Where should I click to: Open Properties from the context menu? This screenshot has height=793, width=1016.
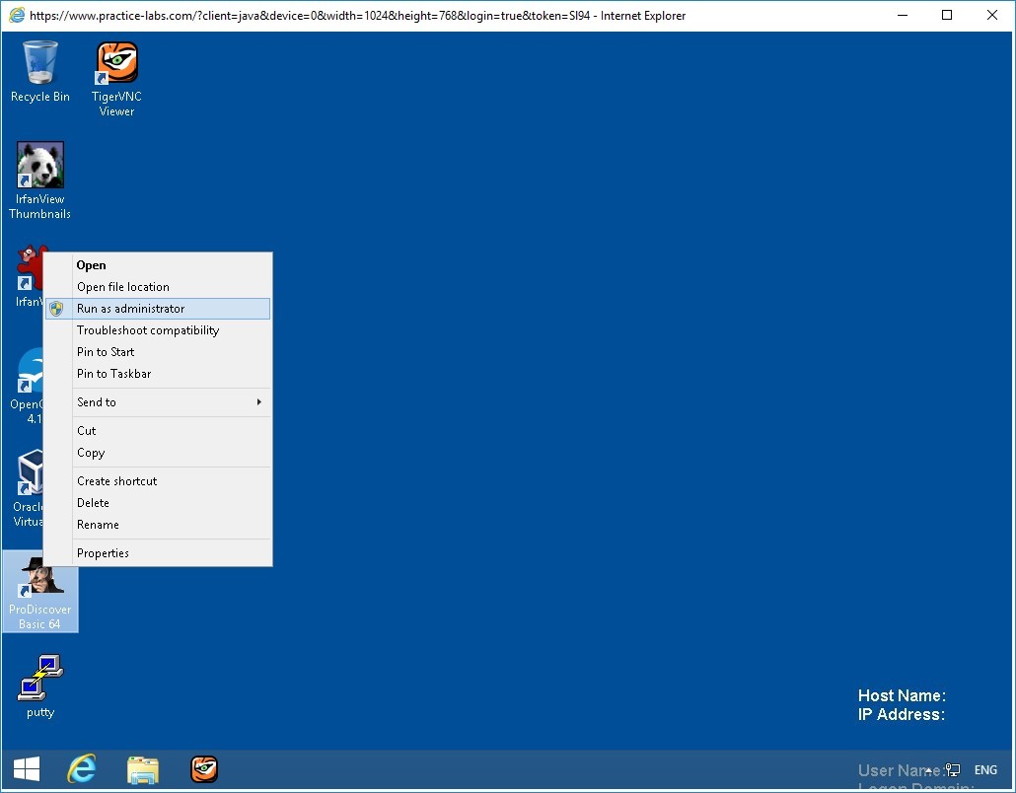[x=158, y=553]
